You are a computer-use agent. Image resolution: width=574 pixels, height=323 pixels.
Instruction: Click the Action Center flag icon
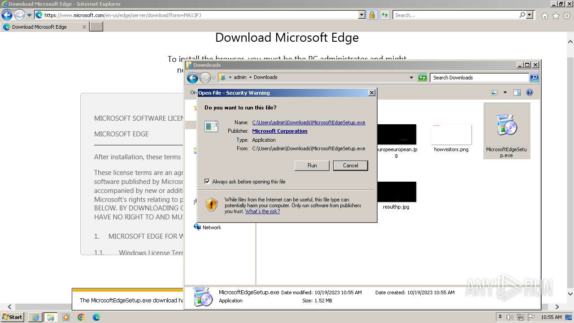pos(531,317)
